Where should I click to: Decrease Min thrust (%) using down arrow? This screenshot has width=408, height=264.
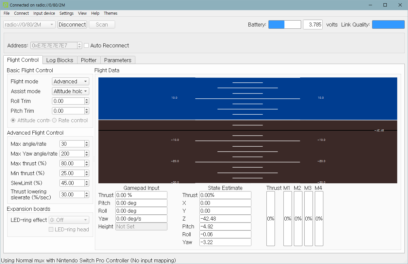click(87, 175)
